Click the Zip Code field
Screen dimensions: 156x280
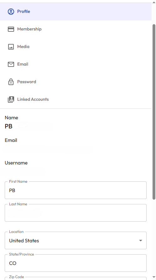(x=75, y=278)
